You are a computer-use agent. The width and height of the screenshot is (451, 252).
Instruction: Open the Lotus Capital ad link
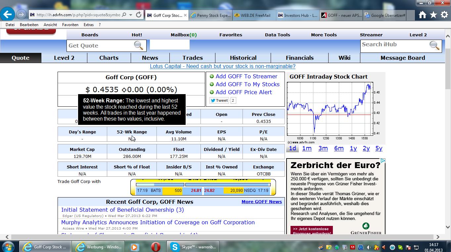point(223,66)
